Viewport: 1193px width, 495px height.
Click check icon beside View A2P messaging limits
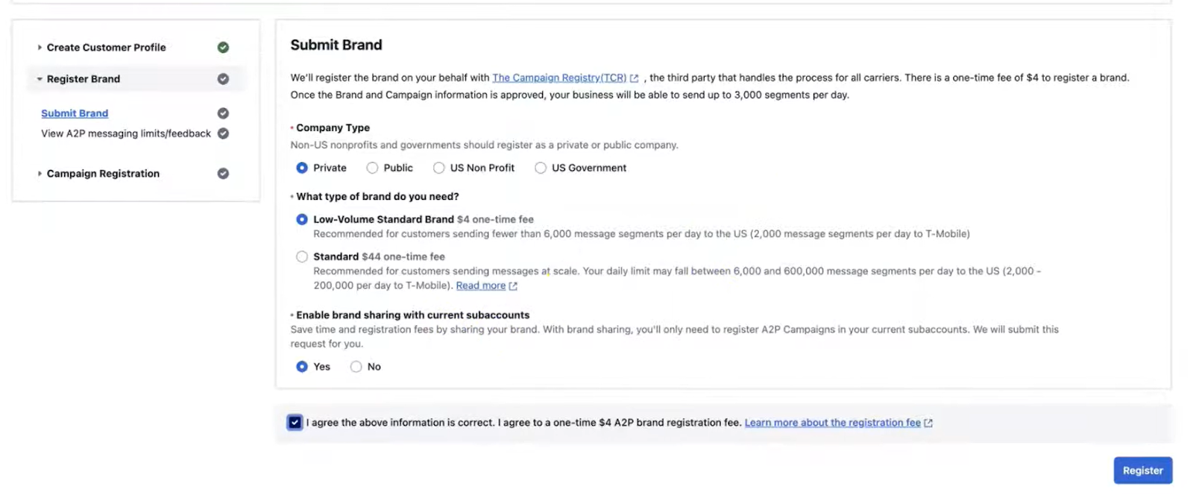click(x=223, y=133)
